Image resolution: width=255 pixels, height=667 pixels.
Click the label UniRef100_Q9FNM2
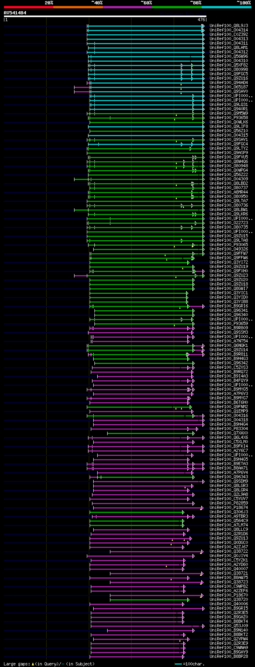point(229,407)
